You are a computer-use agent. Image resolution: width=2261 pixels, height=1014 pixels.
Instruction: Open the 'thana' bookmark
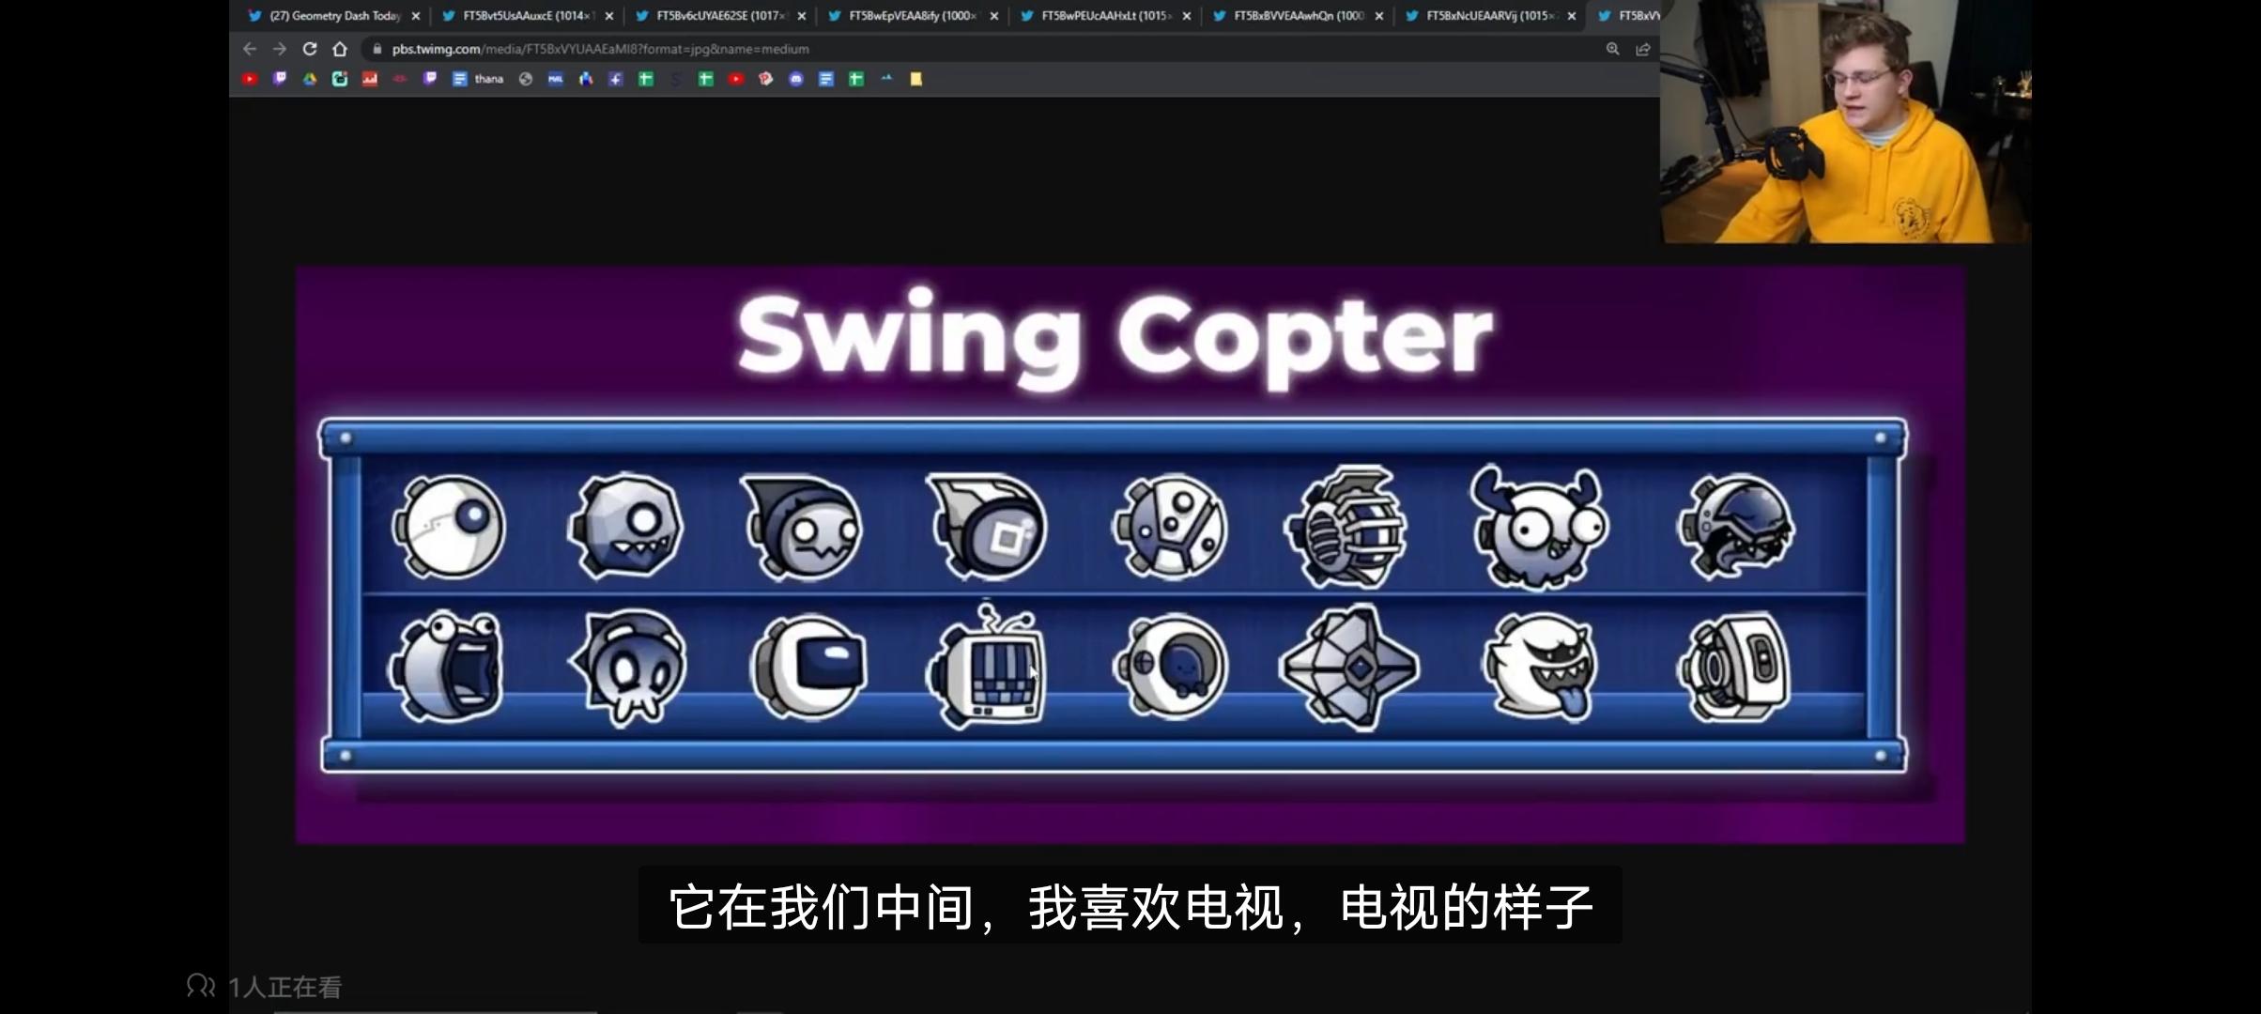(x=479, y=79)
